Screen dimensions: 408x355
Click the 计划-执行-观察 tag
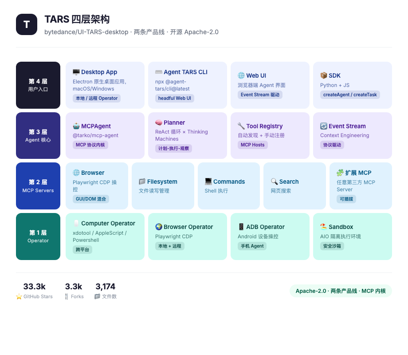coord(173,149)
